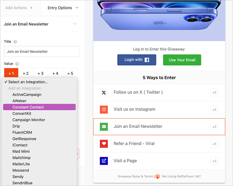Click the Follow us on X entry row
Image resolution: width=233 pixels, height=186 pixels.
[159, 93]
